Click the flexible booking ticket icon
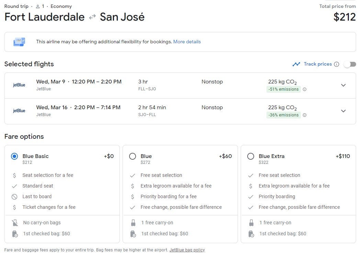 (19, 42)
